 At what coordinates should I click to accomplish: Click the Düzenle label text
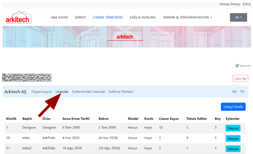(245, 66)
